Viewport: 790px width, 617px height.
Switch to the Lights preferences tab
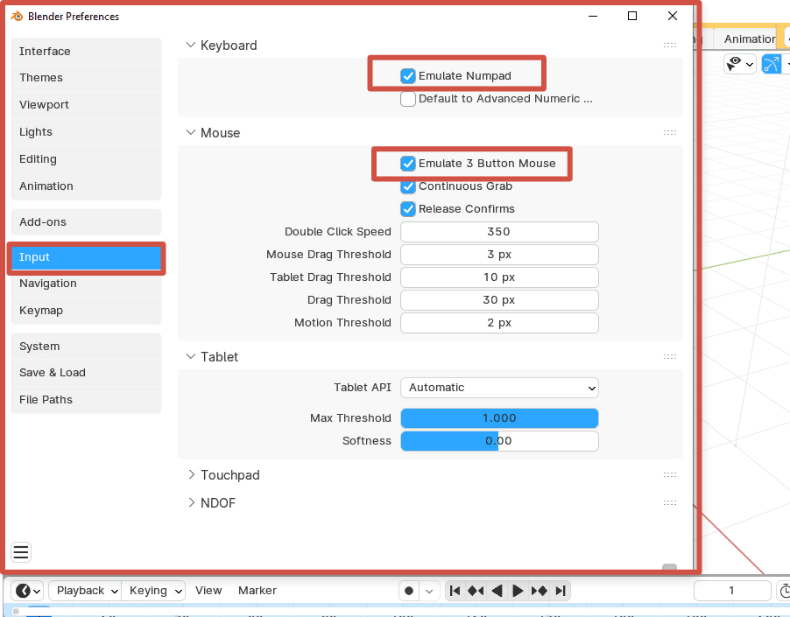(x=86, y=132)
